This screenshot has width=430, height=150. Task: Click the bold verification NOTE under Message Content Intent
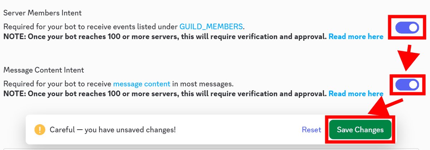pyautogui.click(x=165, y=94)
